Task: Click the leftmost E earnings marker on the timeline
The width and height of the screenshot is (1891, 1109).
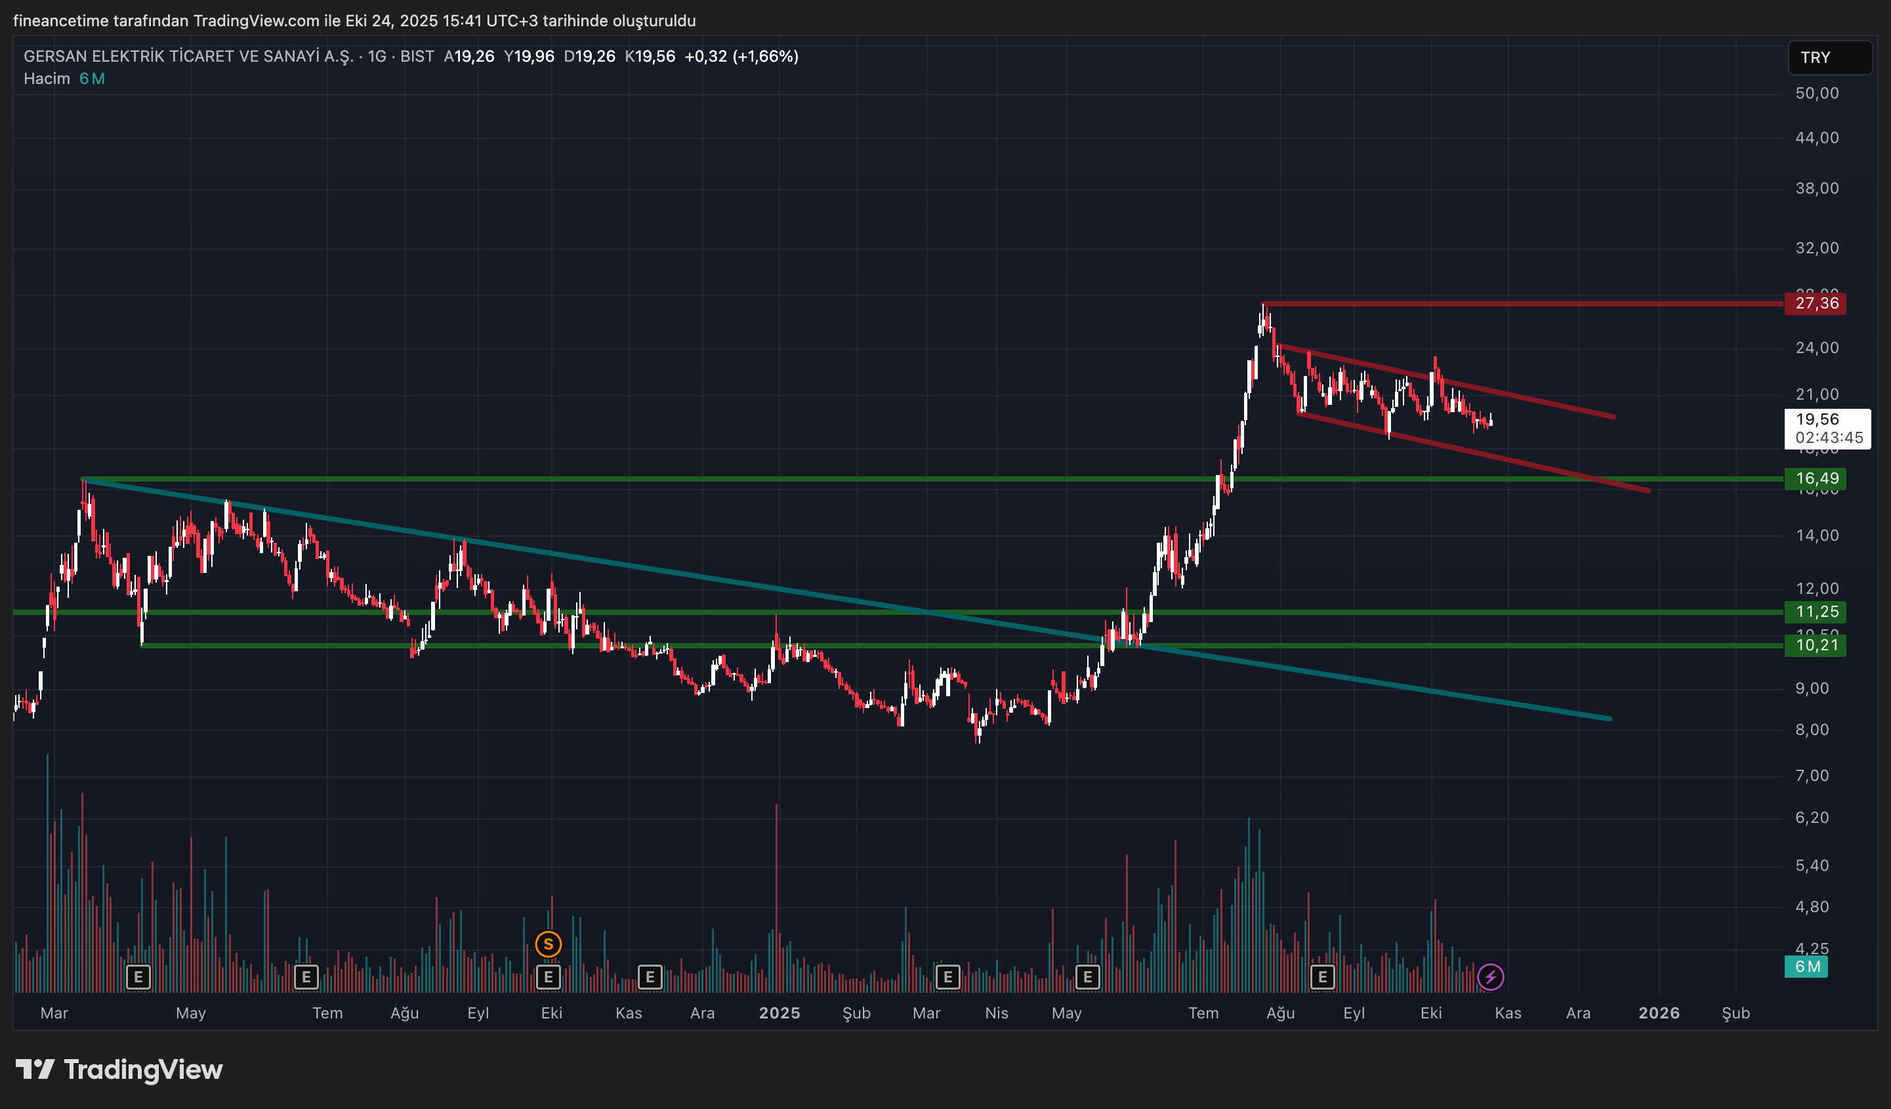Action: coord(139,978)
